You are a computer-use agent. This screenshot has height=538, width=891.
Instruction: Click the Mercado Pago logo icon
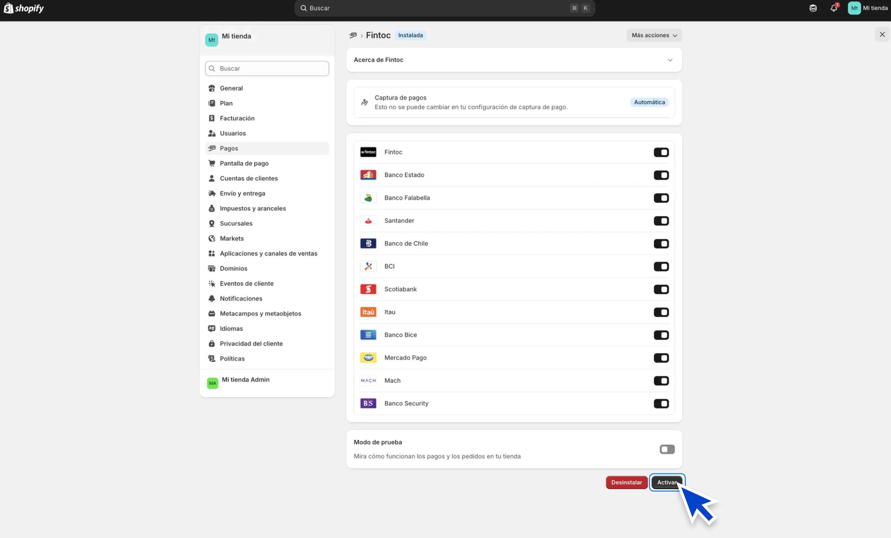click(368, 358)
